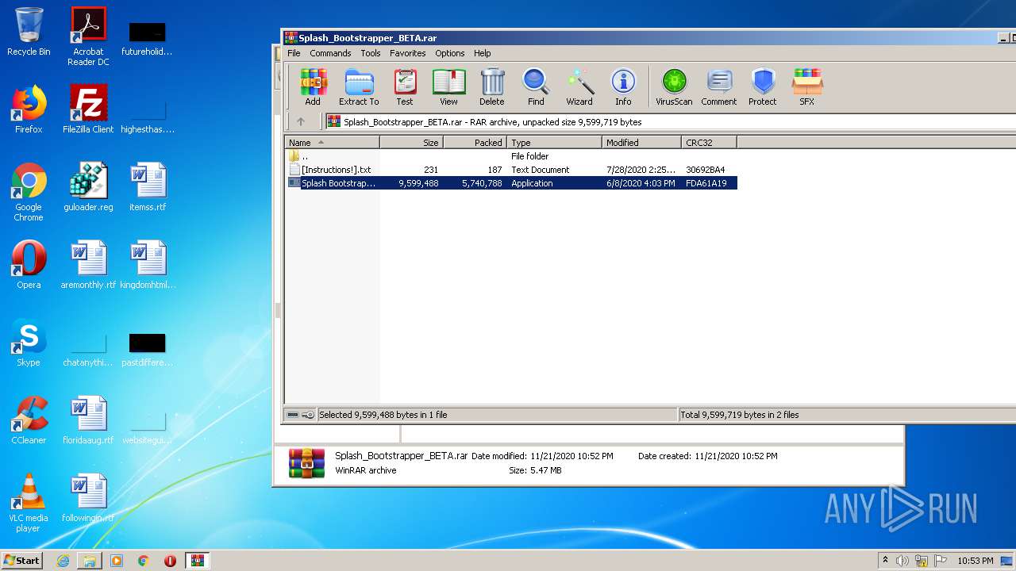
Task: Sort by the Packed column header
Action: click(x=475, y=143)
